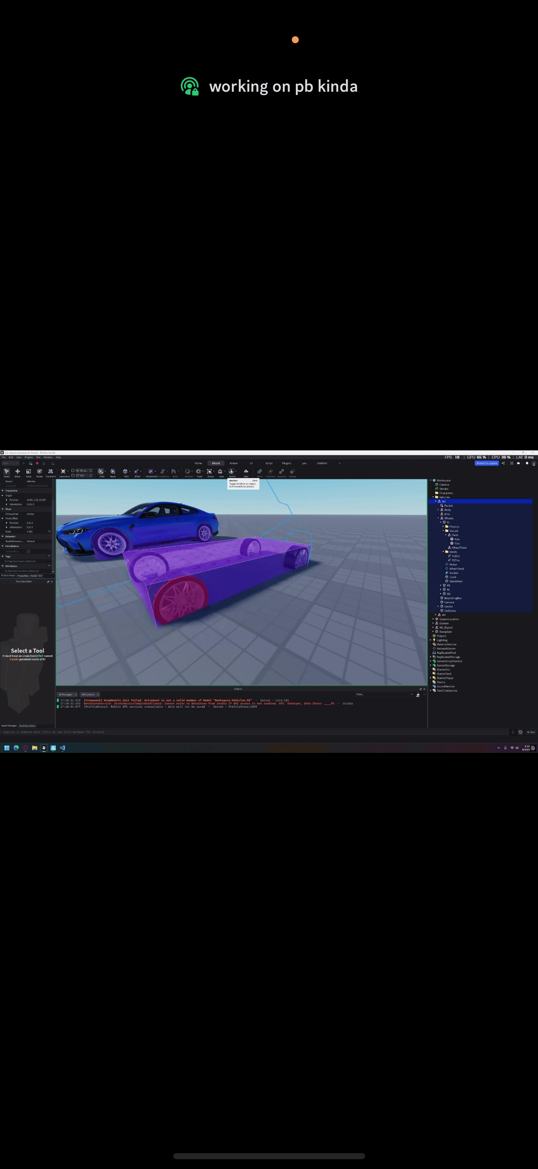Switch to Find In Place tab

(8, 576)
